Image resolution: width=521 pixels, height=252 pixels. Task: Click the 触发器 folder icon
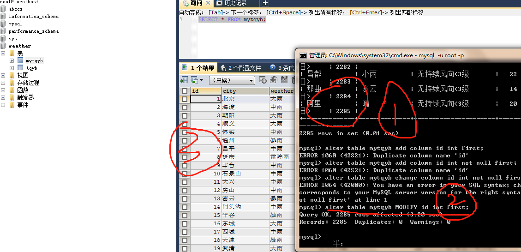tap(12, 97)
